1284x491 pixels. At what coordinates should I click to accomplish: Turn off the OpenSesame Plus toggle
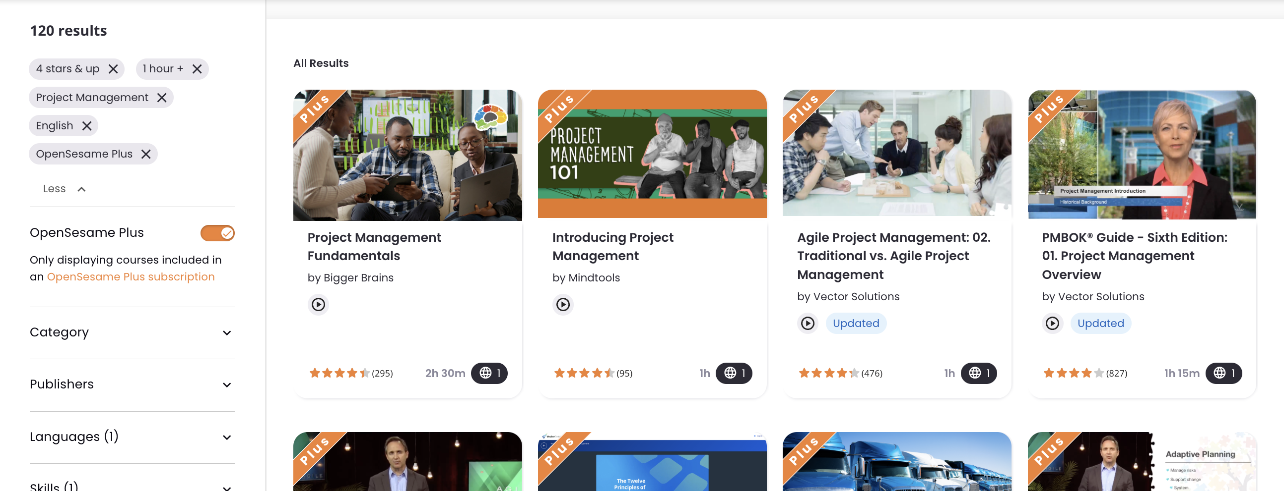coord(217,233)
